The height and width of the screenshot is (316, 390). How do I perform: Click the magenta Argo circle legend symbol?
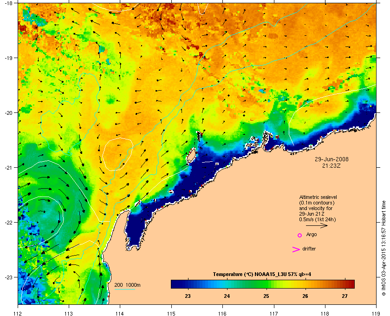[299, 235]
